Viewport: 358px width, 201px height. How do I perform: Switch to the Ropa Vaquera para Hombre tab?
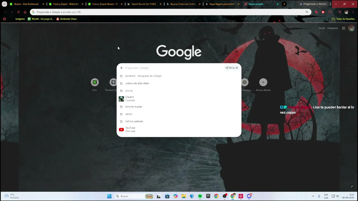pos(222,4)
